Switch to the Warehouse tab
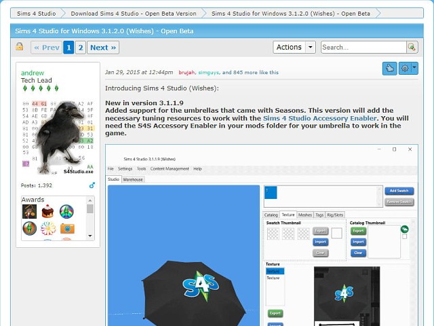The height and width of the screenshot is (326, 434). click(x=133, y=179)
